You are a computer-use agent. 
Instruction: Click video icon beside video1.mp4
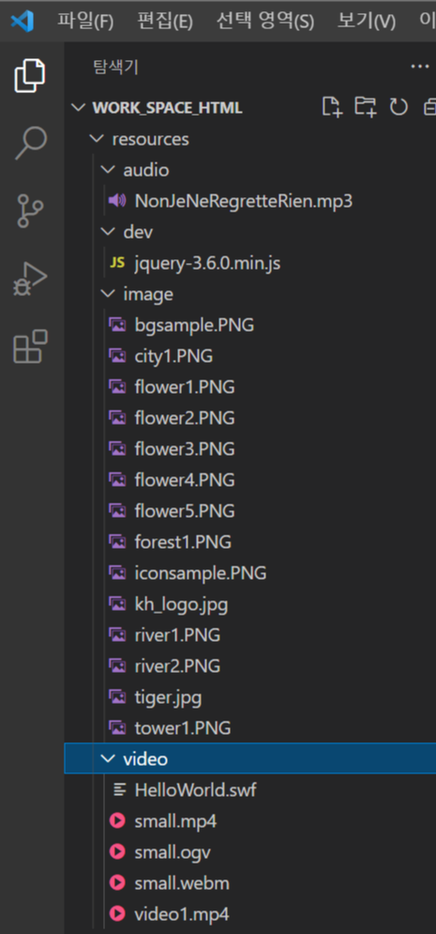(117, 913)
